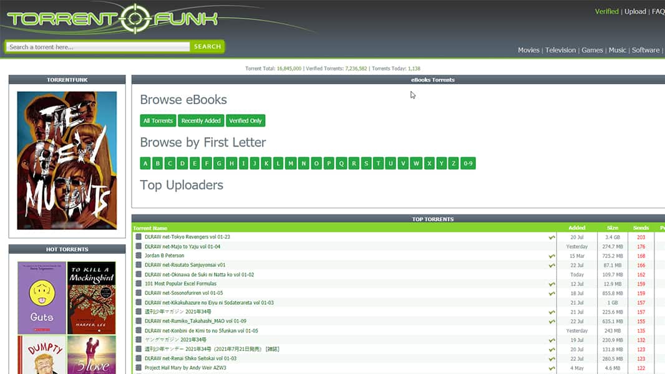The height and width of the screenshot is (374, 665).
Task: Click the file icon beside Tokyo Revengers
Action: [138, 237]
